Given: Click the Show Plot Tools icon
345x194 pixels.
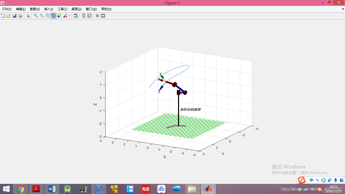Looking at the screenshot, I should tap(103, 16).
